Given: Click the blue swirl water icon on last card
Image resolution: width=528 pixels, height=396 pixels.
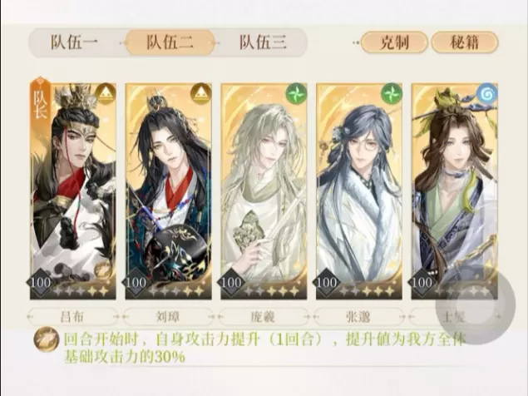Looking at the screenshot, I should point(487,93).
